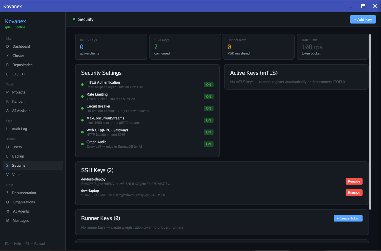
Task: Open the Audit Log
Action: coord(20,129)
